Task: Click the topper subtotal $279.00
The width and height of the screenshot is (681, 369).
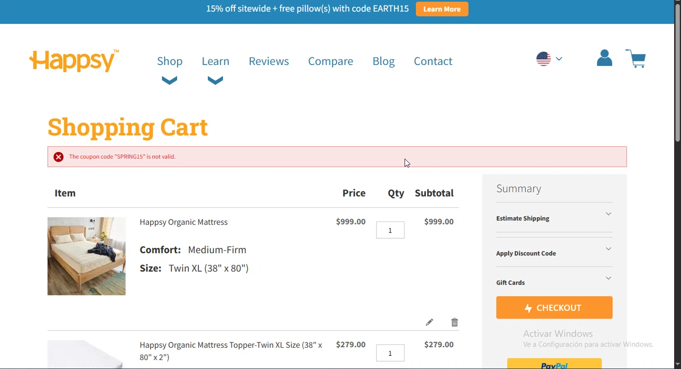Action: (439, 344)
